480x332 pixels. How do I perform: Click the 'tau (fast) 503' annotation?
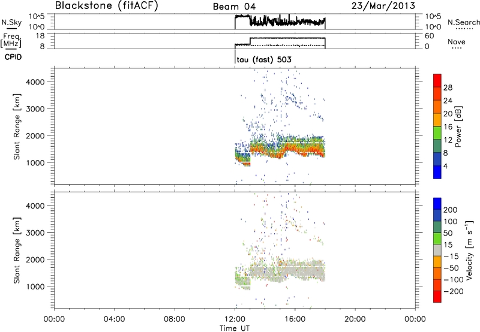(x=264, y=59)
